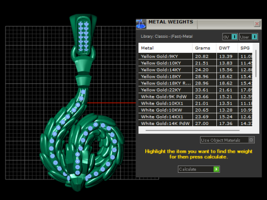Select the White Gold:10KW row
267x200 pixels.
(x=195, y=110)
